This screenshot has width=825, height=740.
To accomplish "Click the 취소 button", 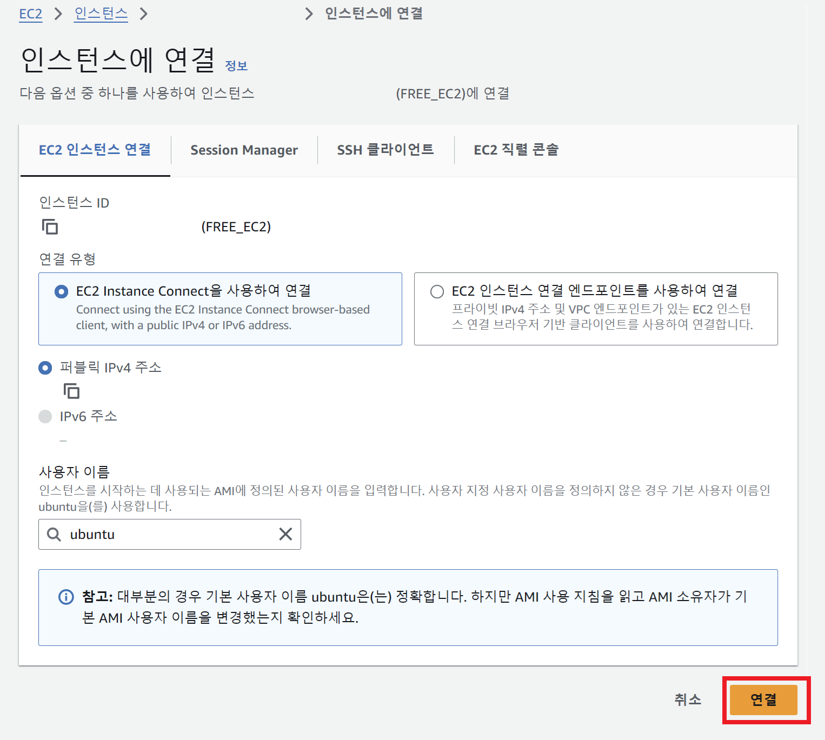I will pos(688,700).
